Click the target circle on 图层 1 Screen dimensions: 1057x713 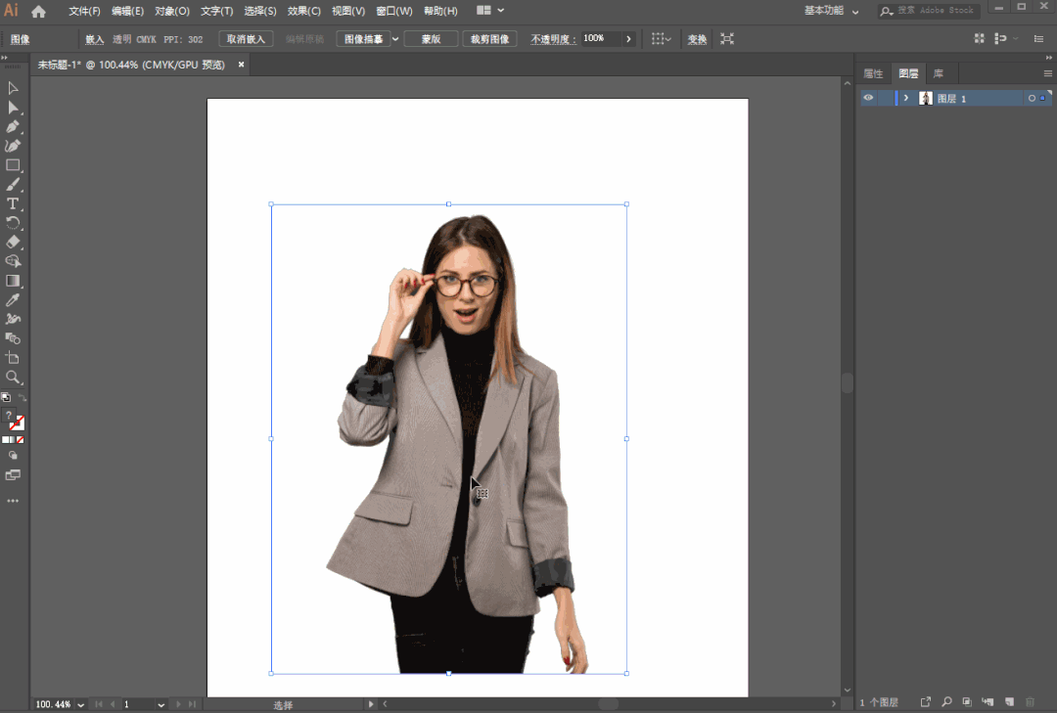tap(1032, 99)
